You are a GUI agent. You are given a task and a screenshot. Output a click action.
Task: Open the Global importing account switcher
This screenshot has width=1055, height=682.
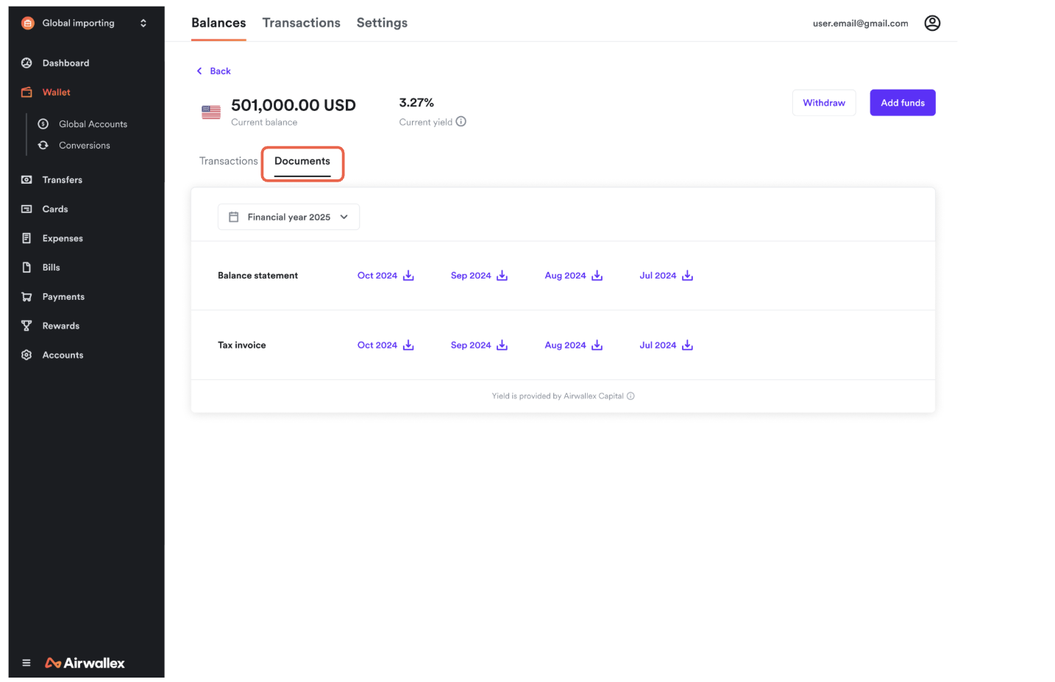click(x=86, y=24)
